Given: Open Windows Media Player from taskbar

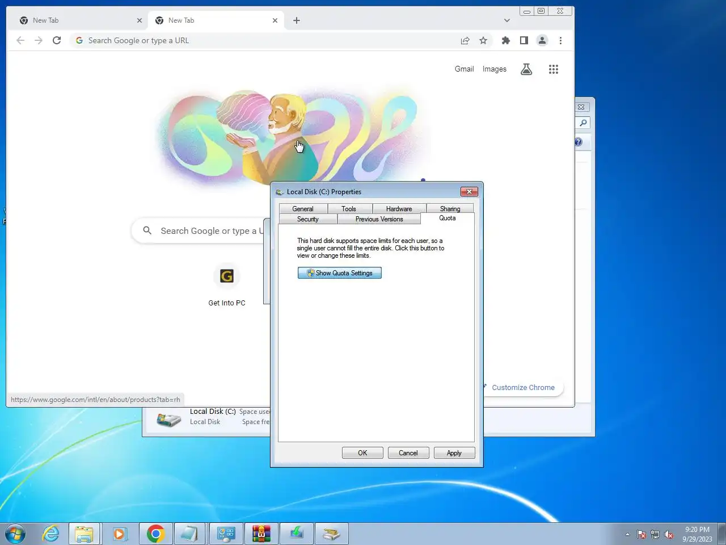Looking at the screenshot, I should 119,534.
